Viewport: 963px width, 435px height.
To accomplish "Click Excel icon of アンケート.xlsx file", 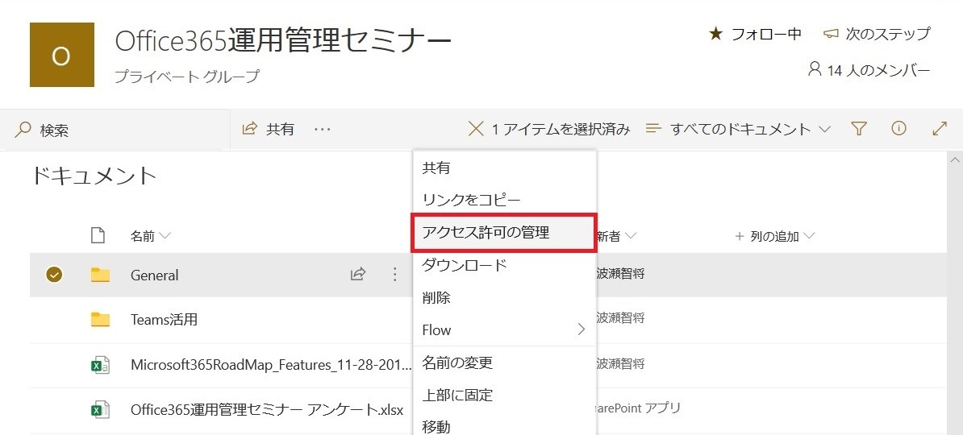I will pos(100,410).
